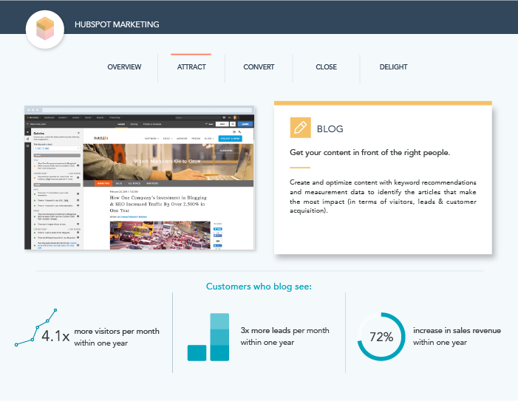
Task: Click the line chart visitors icon
Action: click(x=36, y=327)
